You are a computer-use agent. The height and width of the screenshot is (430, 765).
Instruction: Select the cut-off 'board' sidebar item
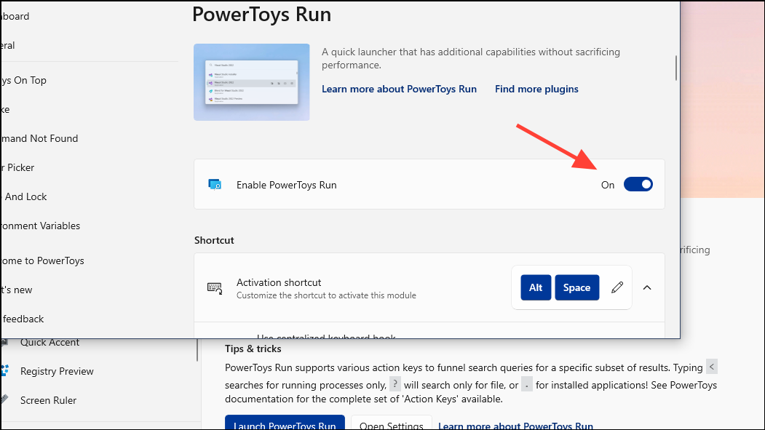(15, 16)
